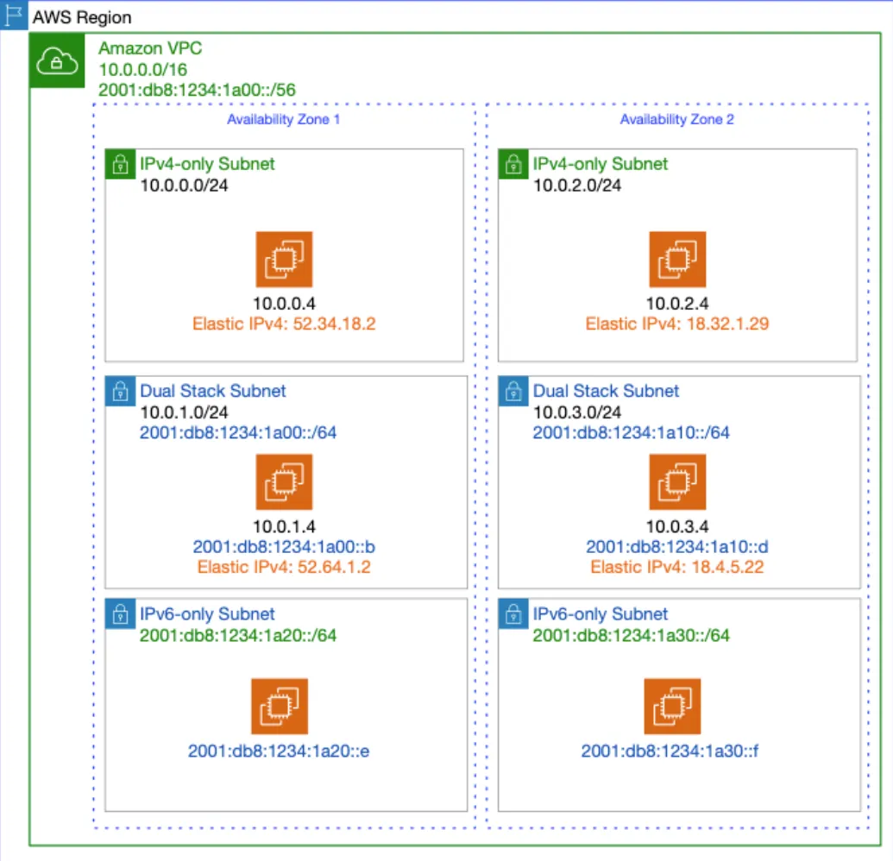The height and width of the screenshot is (861, 893).
Task: Click Elastic IPv4: 52.34.18.2
Action: click(x=284, y=324)
